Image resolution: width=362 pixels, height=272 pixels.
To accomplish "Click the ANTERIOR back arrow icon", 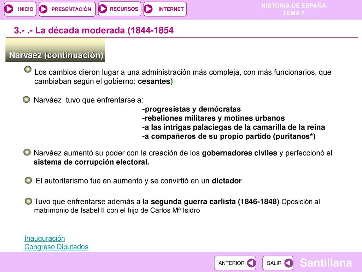I will click(251, 263).
